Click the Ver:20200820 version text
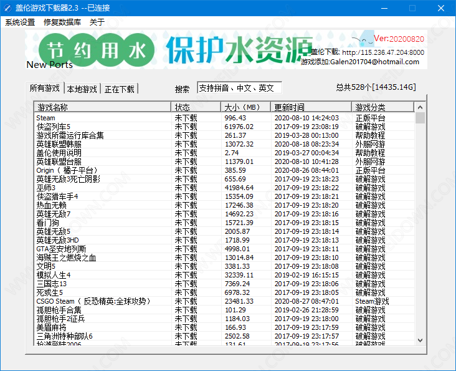456x371 pixels. [x=399, y=39]
